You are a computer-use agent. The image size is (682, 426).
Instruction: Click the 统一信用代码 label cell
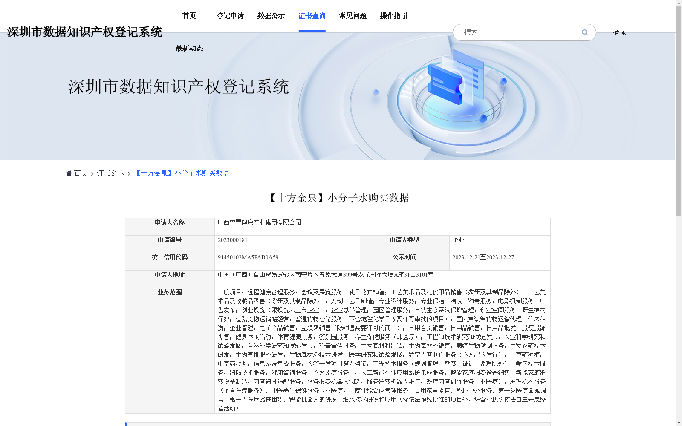pos(170,262)
